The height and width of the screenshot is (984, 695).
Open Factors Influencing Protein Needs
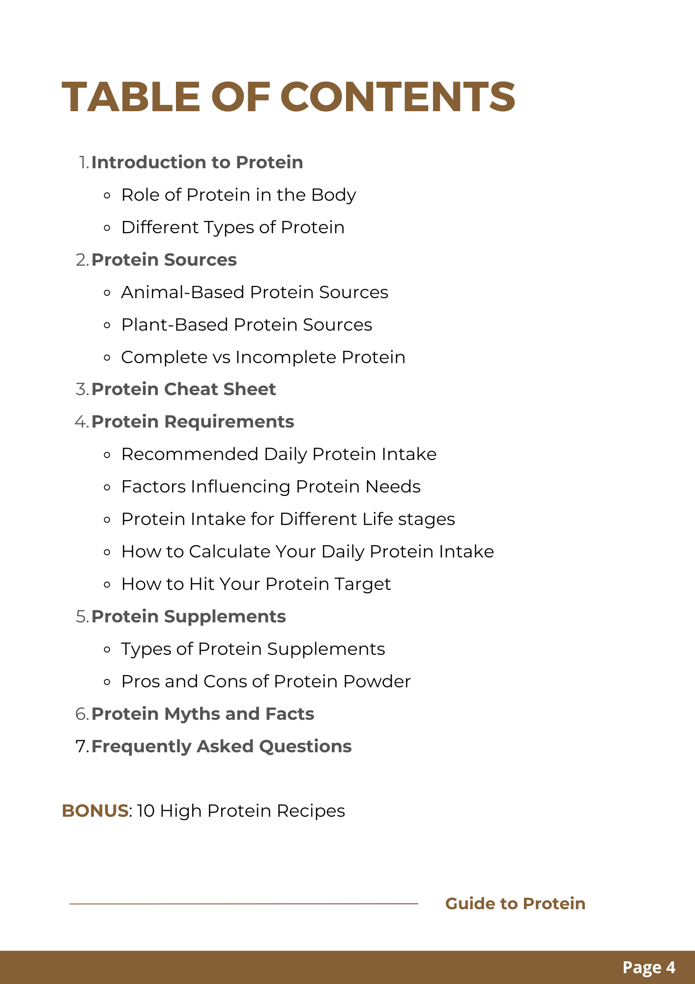[x=271, y=487]
